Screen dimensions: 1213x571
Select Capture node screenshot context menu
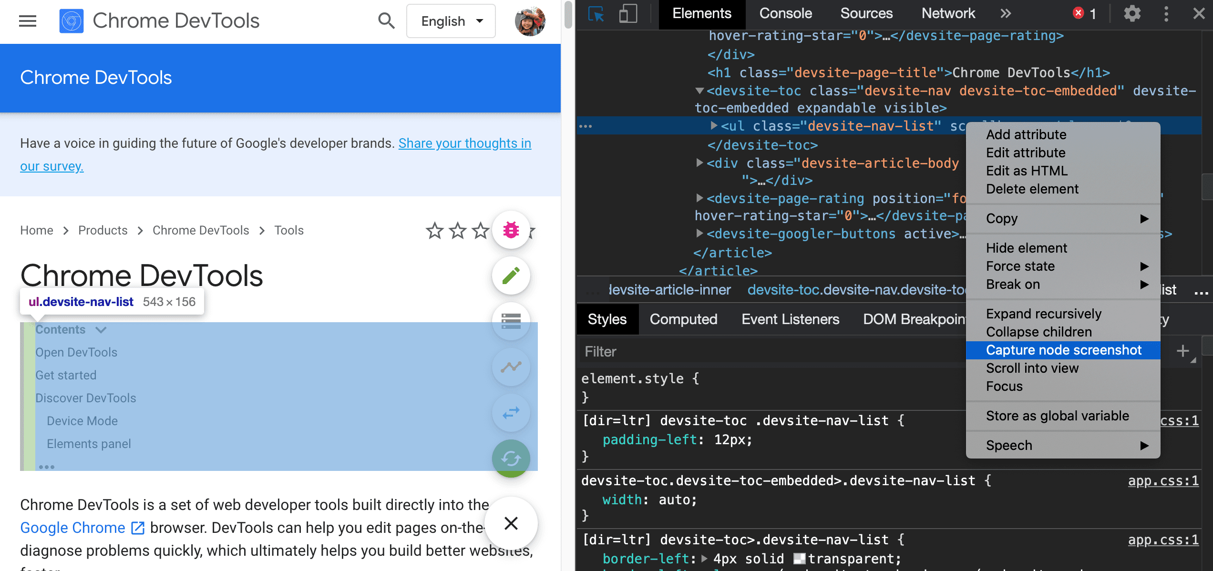coord(1063,350)
